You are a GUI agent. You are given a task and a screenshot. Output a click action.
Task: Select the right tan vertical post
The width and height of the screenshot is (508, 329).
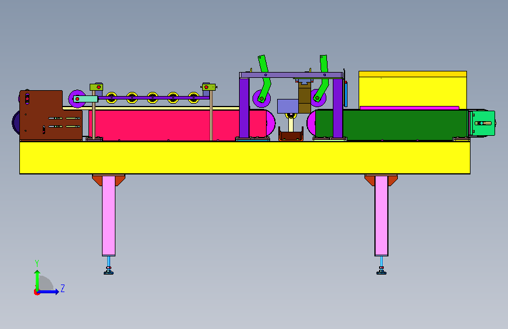tap(212, 115)
